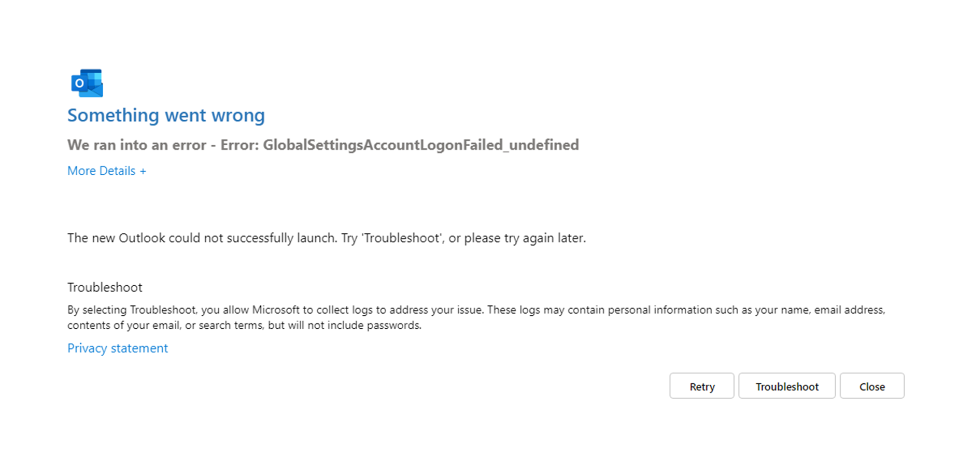Click the 'Something went wrong' heading
Screen dimensions: 959x461
tap(166, 115)
